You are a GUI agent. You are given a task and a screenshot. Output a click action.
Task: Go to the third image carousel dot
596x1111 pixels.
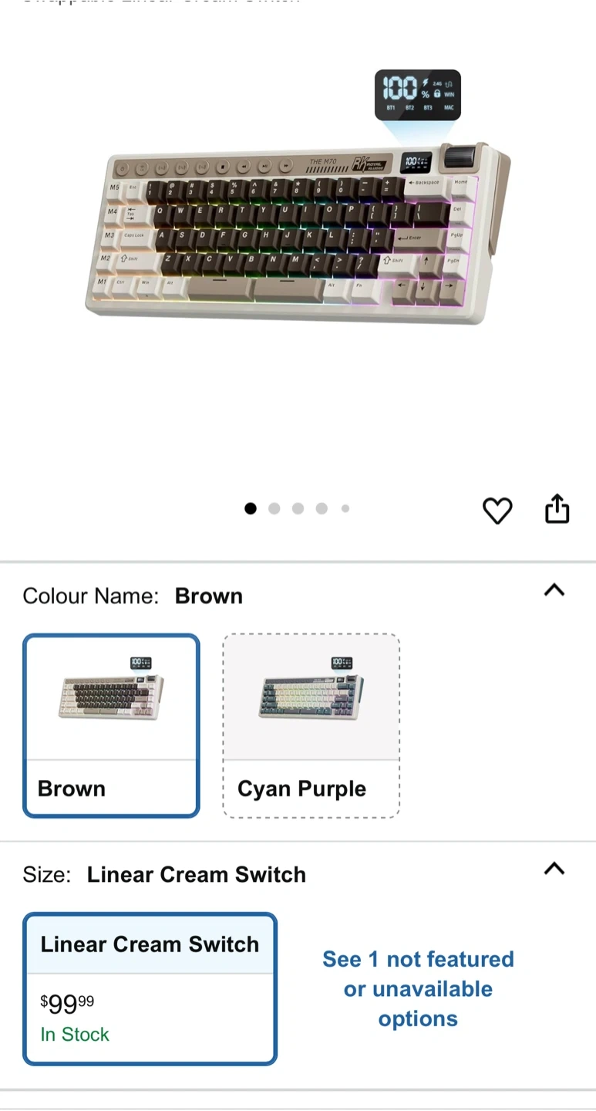click(x=298, y=508)
